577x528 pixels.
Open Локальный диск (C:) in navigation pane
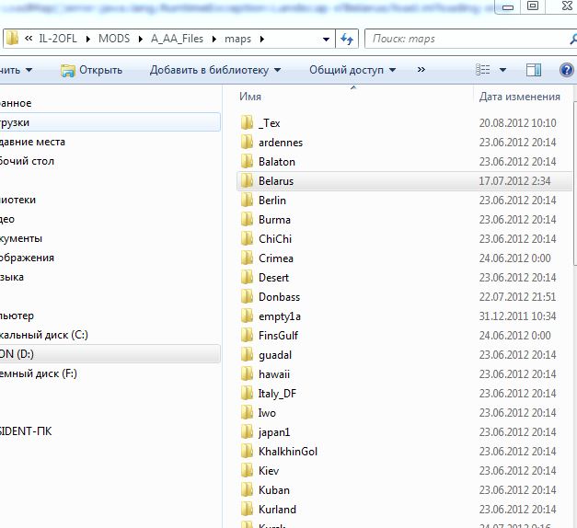[44, 335]
